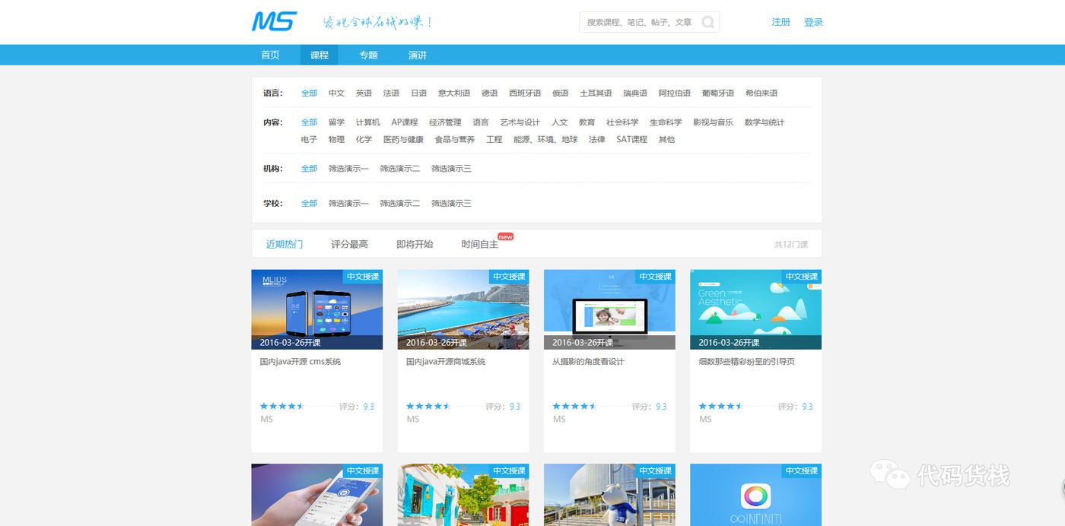Filter content by 能源、环境、地球
This screenshot has width=1065, height=526.
click(545, 139)
